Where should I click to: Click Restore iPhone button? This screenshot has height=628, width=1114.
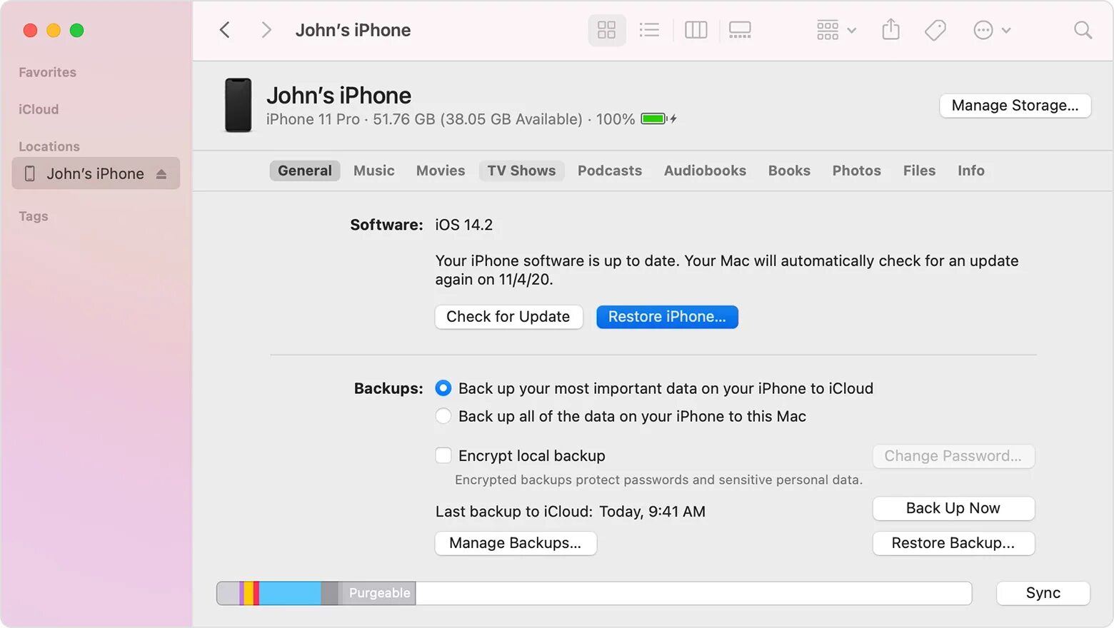point(667,317)
